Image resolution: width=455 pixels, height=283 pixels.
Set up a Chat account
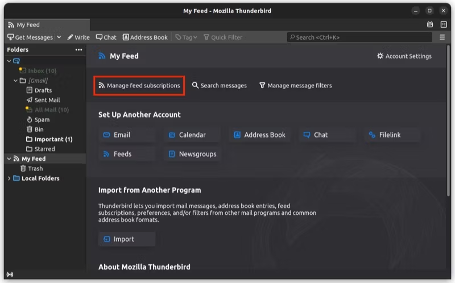[327, 135]
